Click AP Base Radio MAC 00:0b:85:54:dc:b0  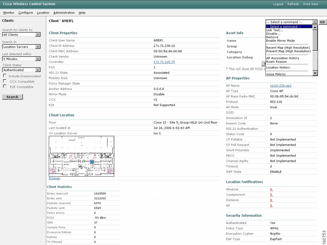(x=284, y=96)
